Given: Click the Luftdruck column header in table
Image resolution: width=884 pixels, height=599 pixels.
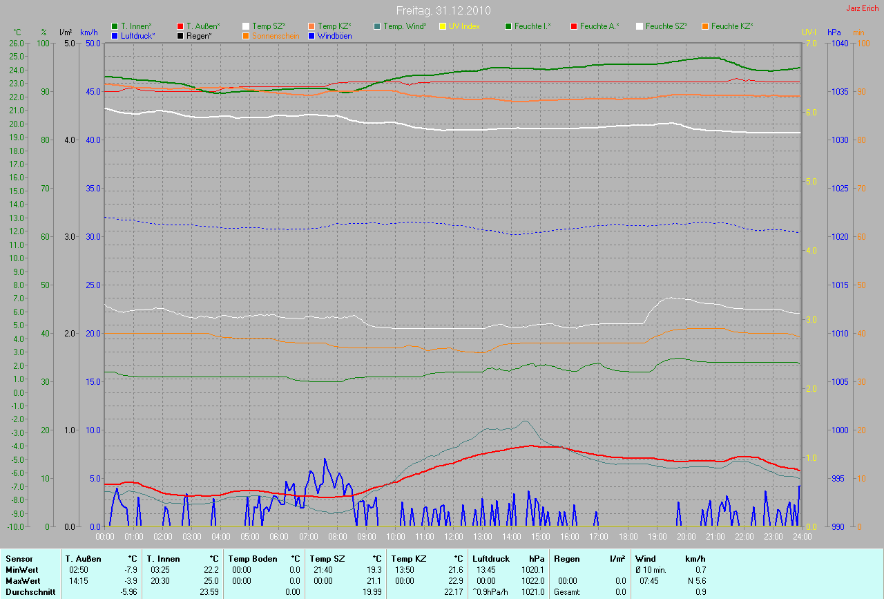Looking at the screenshot, I should tap(490, 558).
